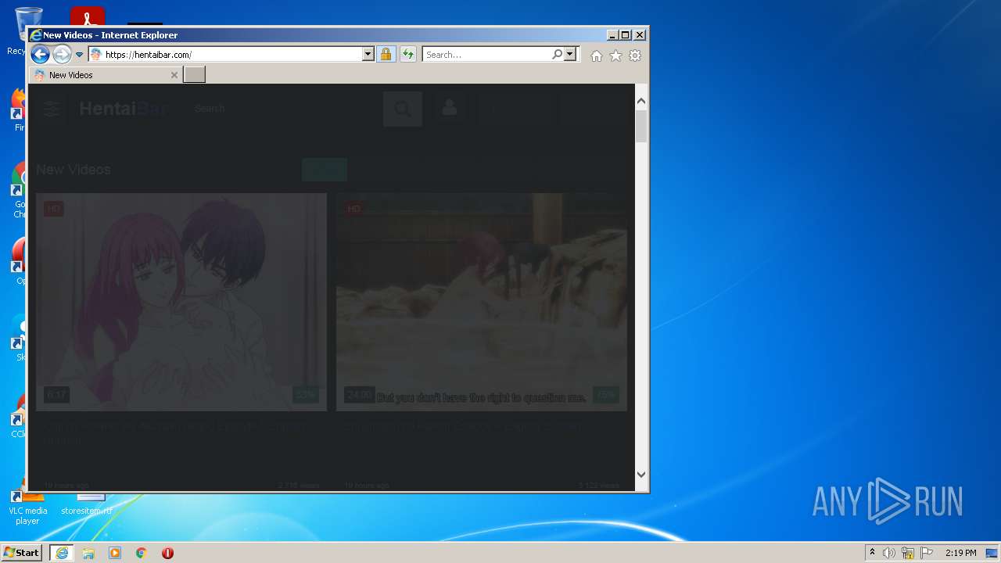Open the search provider dropdown arrow
Viewport: 1001px width, 563px height.
click(x=570, y=55)
